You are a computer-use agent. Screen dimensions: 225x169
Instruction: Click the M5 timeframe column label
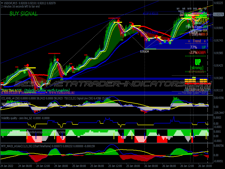click(x=184, y=9)
